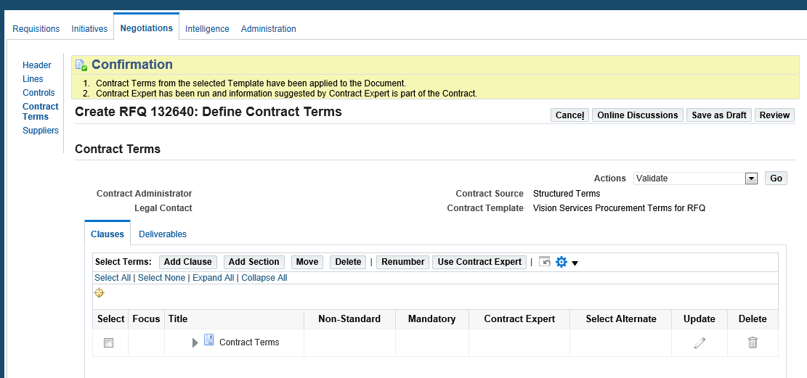Click the Use Contract Expert button
The height and width of the screenshot is (378, 807).
[x=479, y=262]
